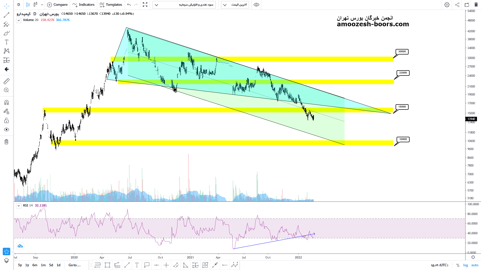Open chart settings gear icon
The image size is (481, 270).
coord(447,5)
